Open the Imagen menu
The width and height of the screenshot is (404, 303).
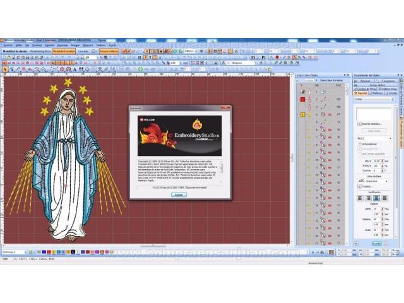pos(76,45)
